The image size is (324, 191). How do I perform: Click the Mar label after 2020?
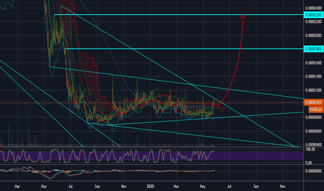[x=176, y=186]
